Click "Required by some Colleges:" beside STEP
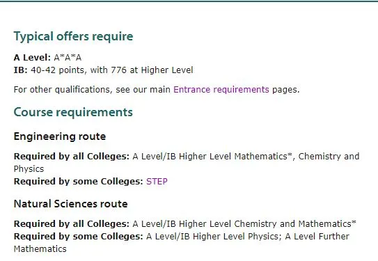378x261 pixels. point(79,181)
